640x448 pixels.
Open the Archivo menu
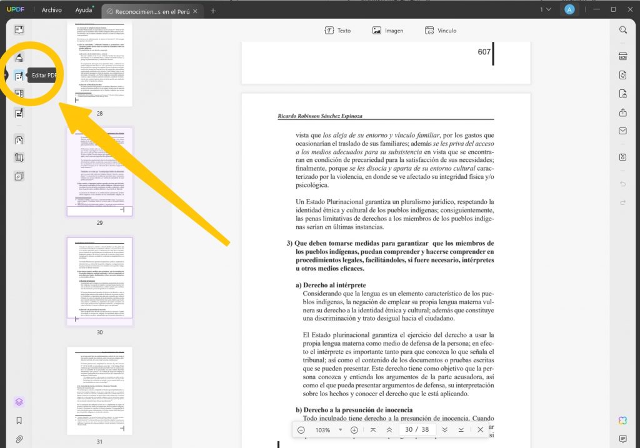tap(51, 9)
